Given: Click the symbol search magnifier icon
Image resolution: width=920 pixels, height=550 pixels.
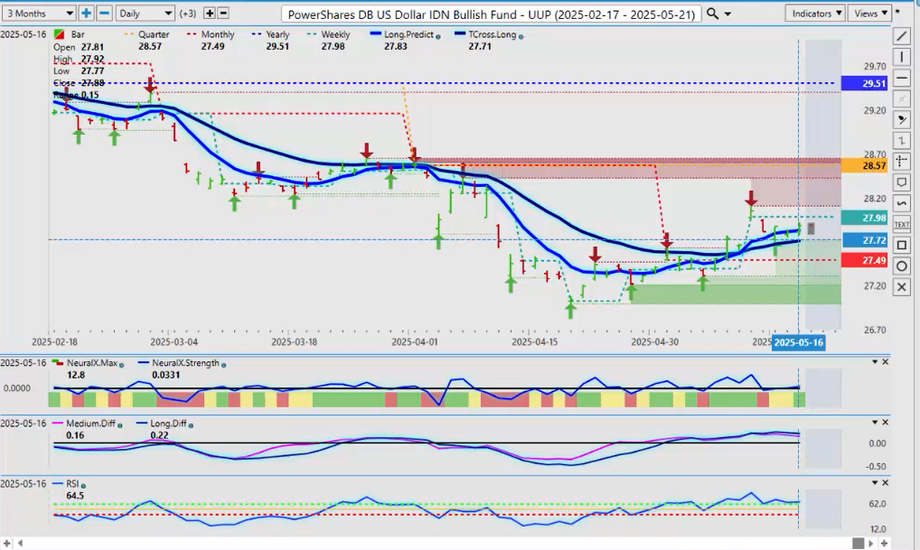Looking at the screenshot, I should click(x=713, y=14).
